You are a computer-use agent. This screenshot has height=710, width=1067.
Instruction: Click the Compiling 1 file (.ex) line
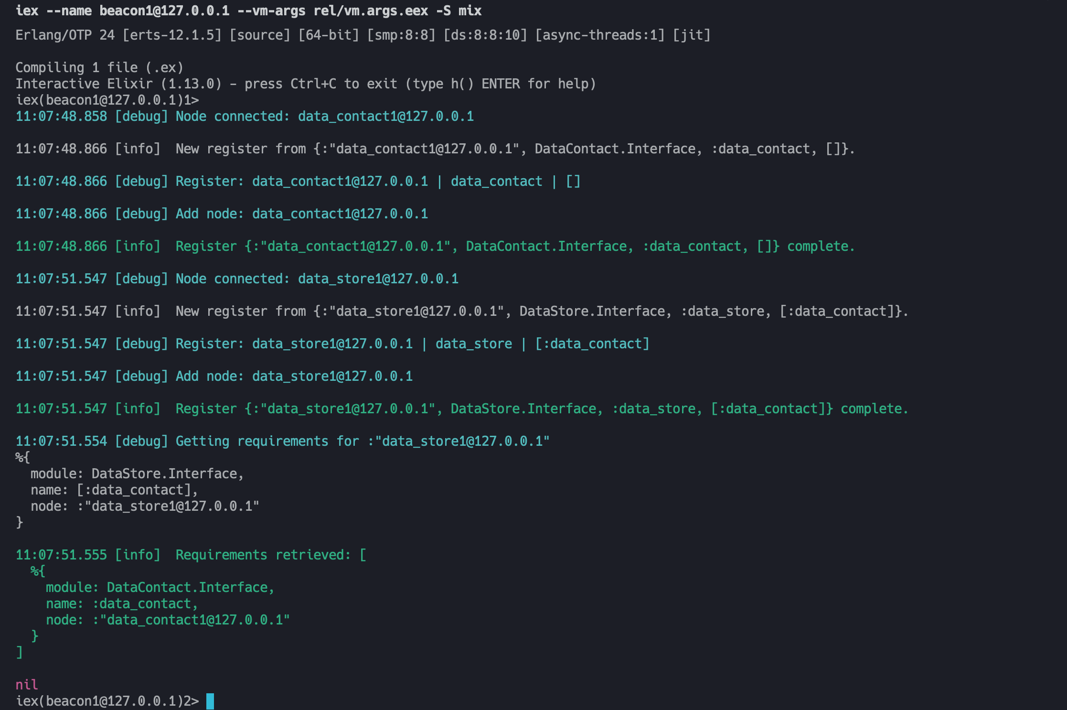[x=99, y=67]
